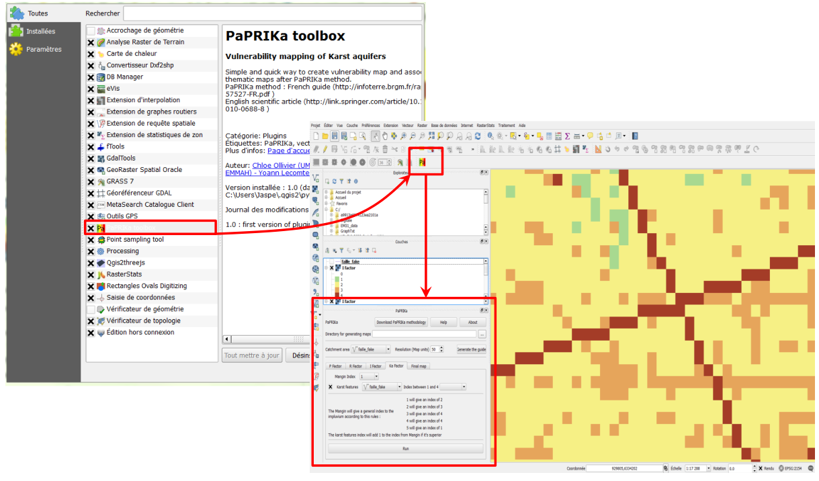Viewport: 819px width, 481px height.
Task: Toggle the Karst features checkbox
Action: [x=330, y=387]
